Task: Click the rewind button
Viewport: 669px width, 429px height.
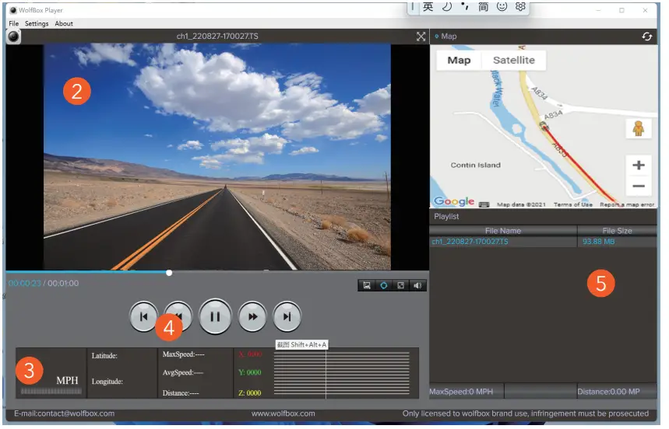Action: pos(181,311)
